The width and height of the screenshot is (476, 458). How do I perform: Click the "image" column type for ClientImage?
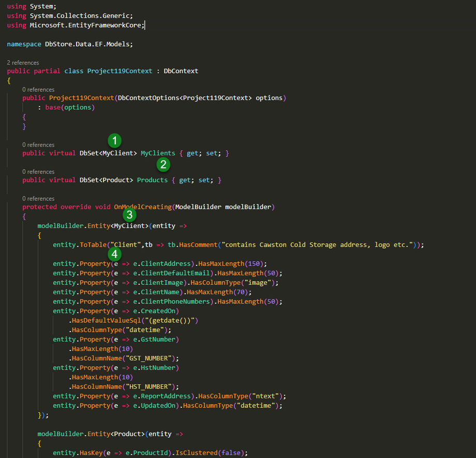[259, 282]
